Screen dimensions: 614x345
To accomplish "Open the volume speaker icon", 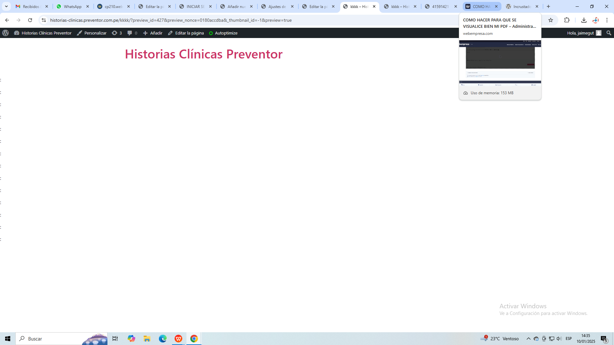I will pyautogui.click(x=559, y=339).
